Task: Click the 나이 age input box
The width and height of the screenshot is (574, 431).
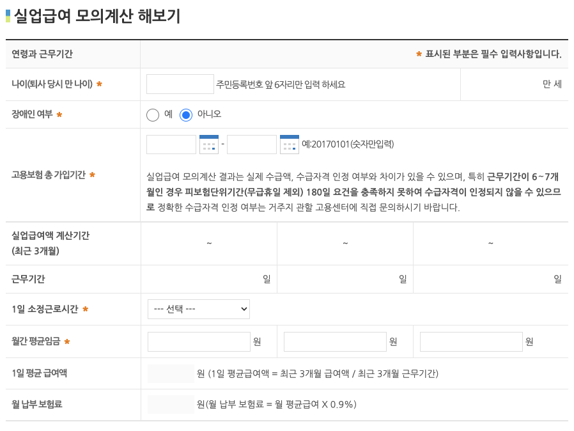Action: pyautogui.click(x=180, y=84)
